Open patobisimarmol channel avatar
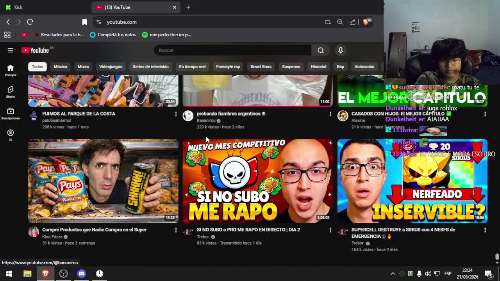This screenshot has width=500, height=281. 34,116
